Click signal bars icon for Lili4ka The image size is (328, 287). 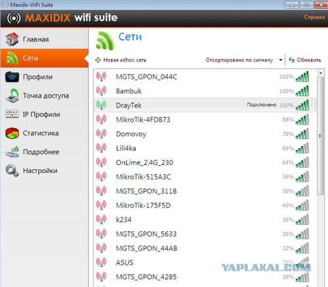coord(302,148)
